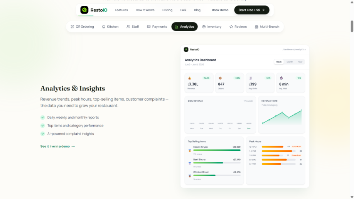Click Beef Bhuna sales progress bar

(217, 163)
